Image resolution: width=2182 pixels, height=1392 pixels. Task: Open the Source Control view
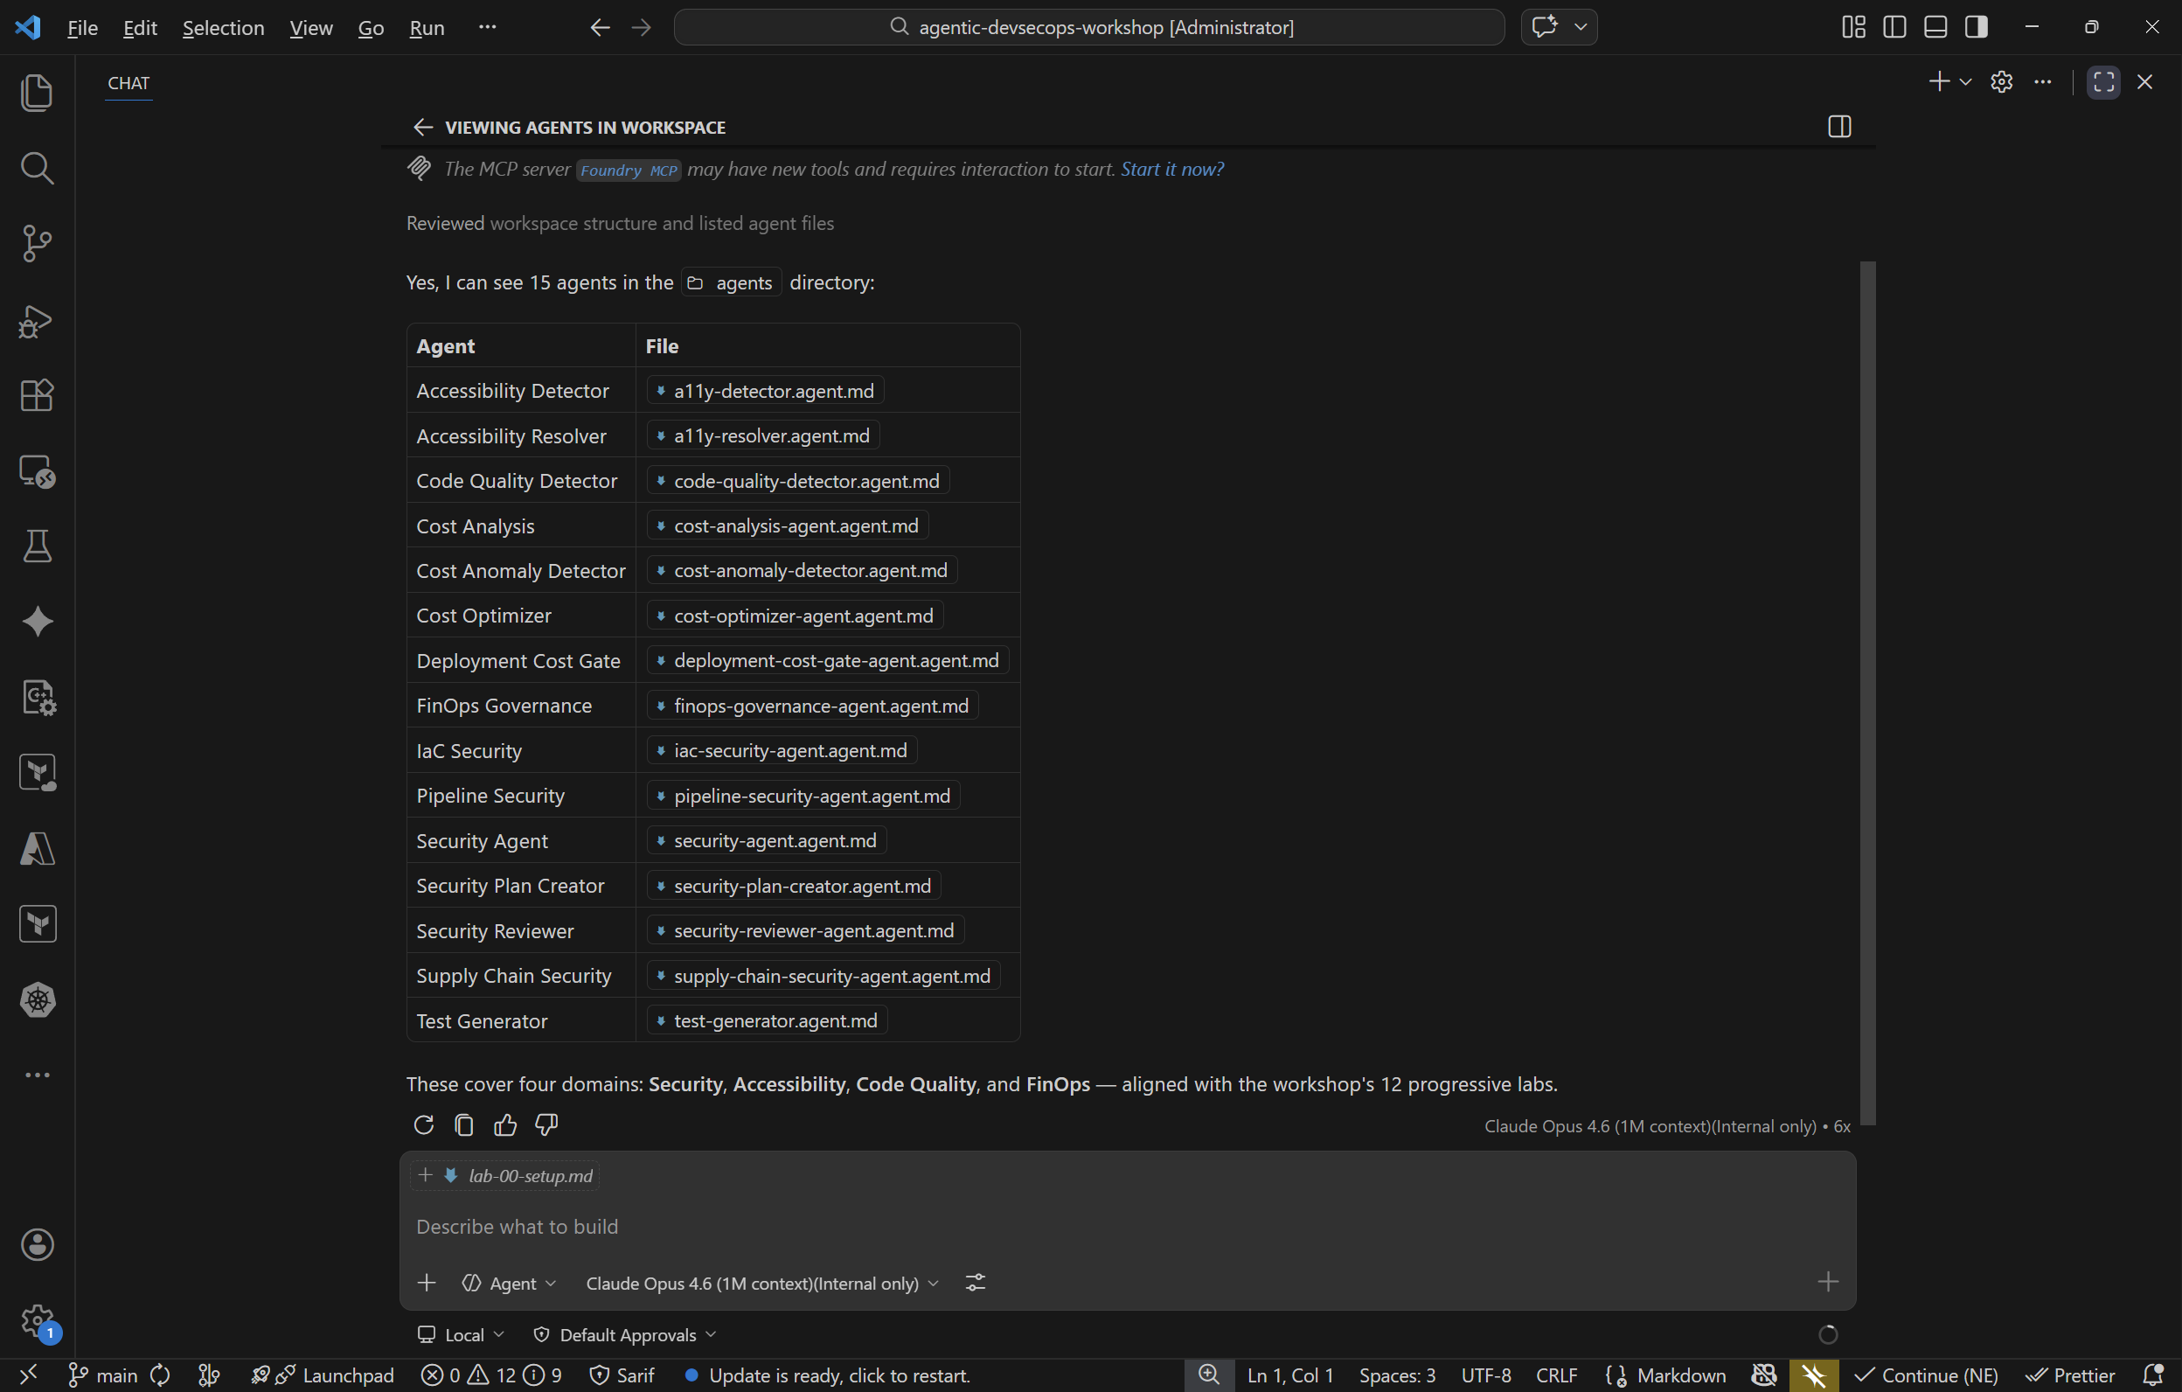tap(36, 243)
